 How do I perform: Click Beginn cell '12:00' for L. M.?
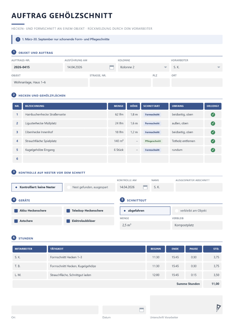tap(156, 275)
